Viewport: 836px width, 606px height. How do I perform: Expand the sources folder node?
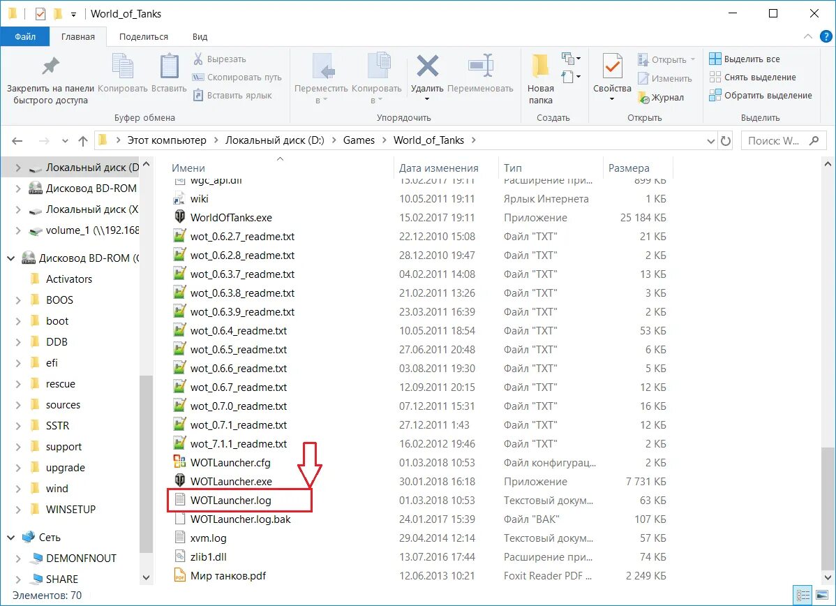18,405
